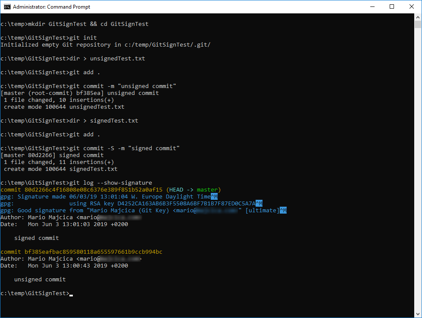The height and width of the screenshot is (318, 422).
Task: Click '1 file changed, 10 insertions(+)' line
Action: point(59,100)
